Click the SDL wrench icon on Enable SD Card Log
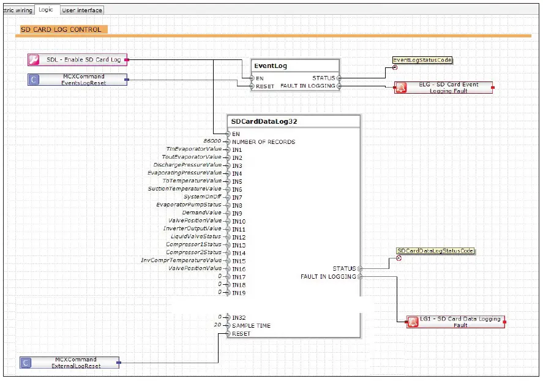This screenshot has width=543, height=381. [34, 59]
